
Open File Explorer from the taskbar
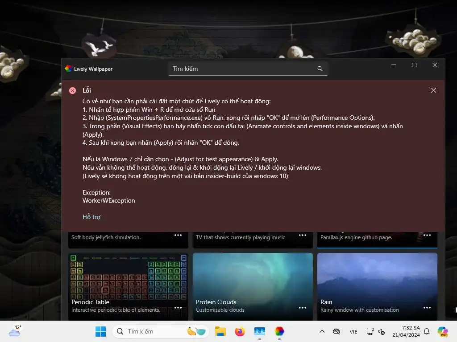tap(220, 331)
